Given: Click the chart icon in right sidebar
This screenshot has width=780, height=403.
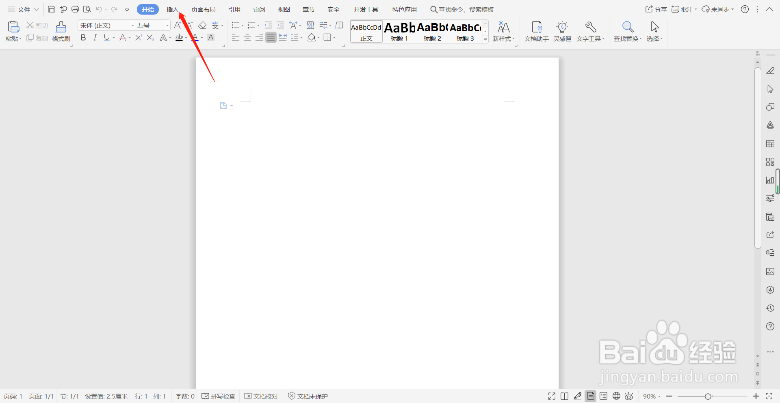Looking at the screenshot, I should [770, 180].
